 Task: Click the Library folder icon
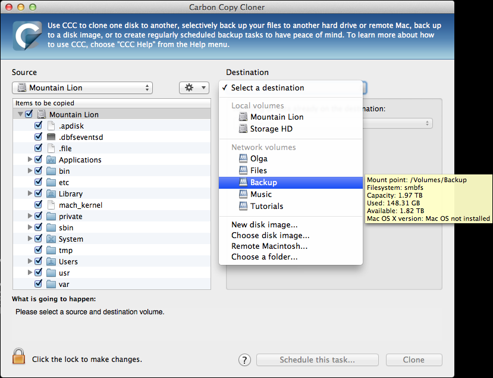tap(51, 194)
